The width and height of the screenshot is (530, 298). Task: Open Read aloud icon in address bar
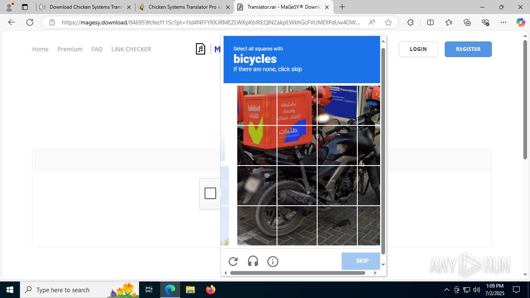pos(372,22)
